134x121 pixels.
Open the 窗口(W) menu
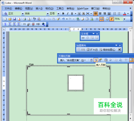95,9
